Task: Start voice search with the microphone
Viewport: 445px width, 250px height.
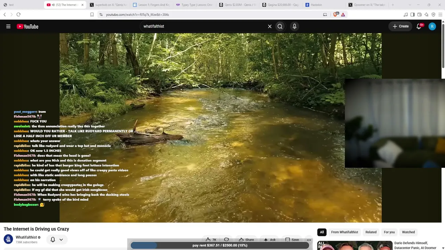Action: point(294,26)
